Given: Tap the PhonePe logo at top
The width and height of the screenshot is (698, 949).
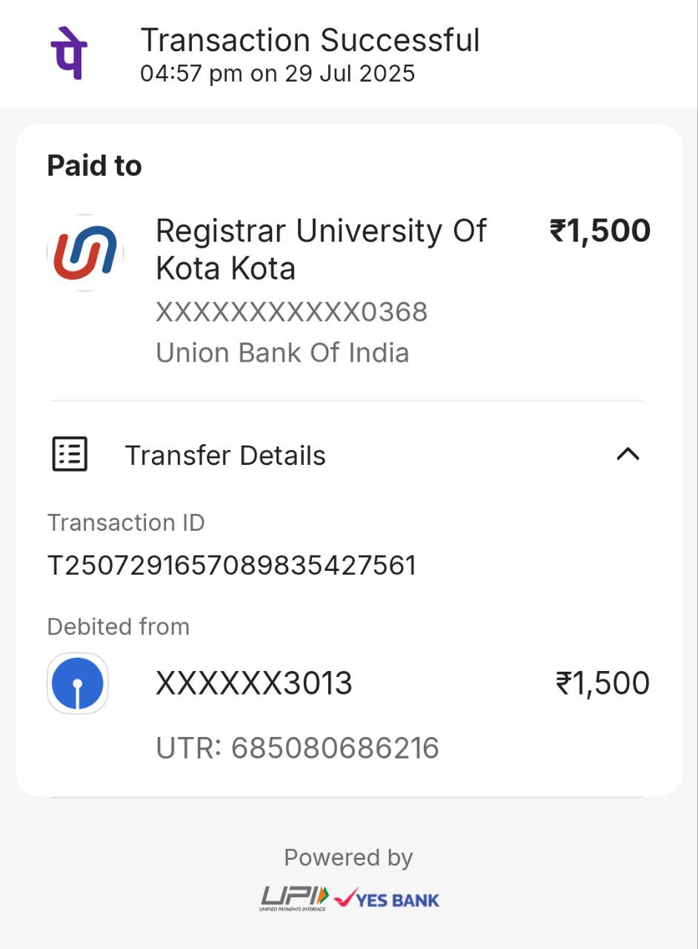Looking at the screenshot, I should point(69,53).
